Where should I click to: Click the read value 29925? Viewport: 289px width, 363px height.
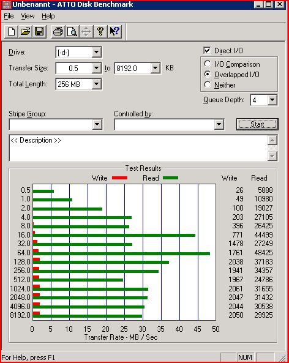[263, 315]
